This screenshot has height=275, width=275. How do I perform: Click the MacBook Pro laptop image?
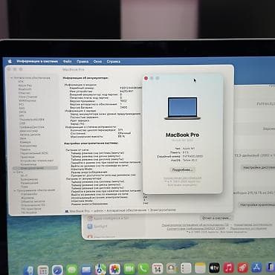tap(182, 109)
